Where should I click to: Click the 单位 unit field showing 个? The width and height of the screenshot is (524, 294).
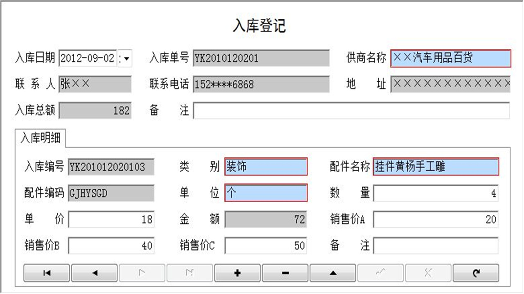266,193
